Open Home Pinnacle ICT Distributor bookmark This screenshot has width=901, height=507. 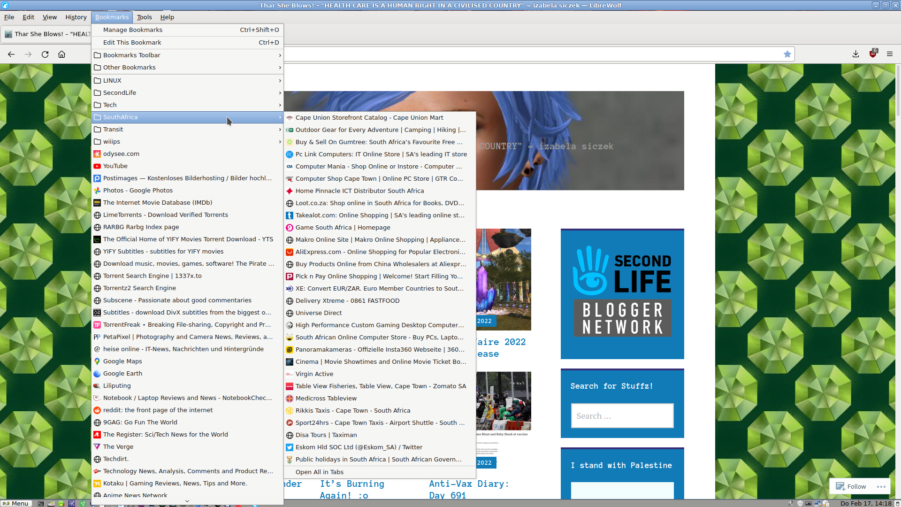(x=380, y=191)
